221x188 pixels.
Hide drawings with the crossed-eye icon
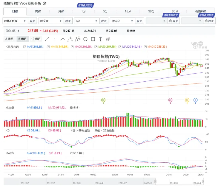tap(108, 39)
